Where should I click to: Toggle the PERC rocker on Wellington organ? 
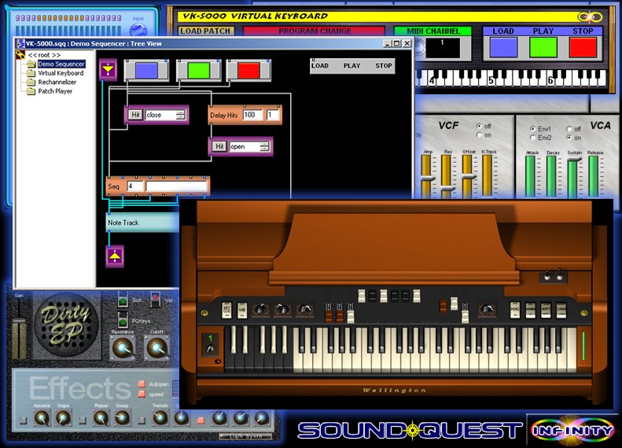click(515, 310)
